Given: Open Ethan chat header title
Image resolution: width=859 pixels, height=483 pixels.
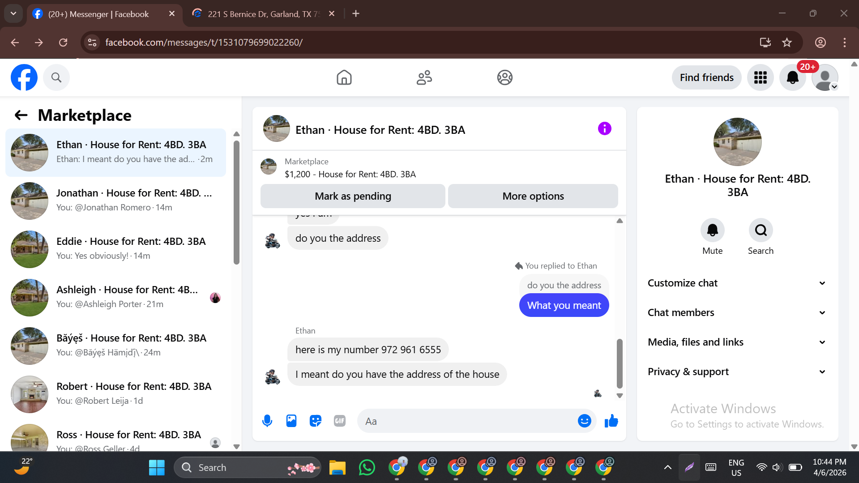Looking at the screenshot, I should [380, 130].
